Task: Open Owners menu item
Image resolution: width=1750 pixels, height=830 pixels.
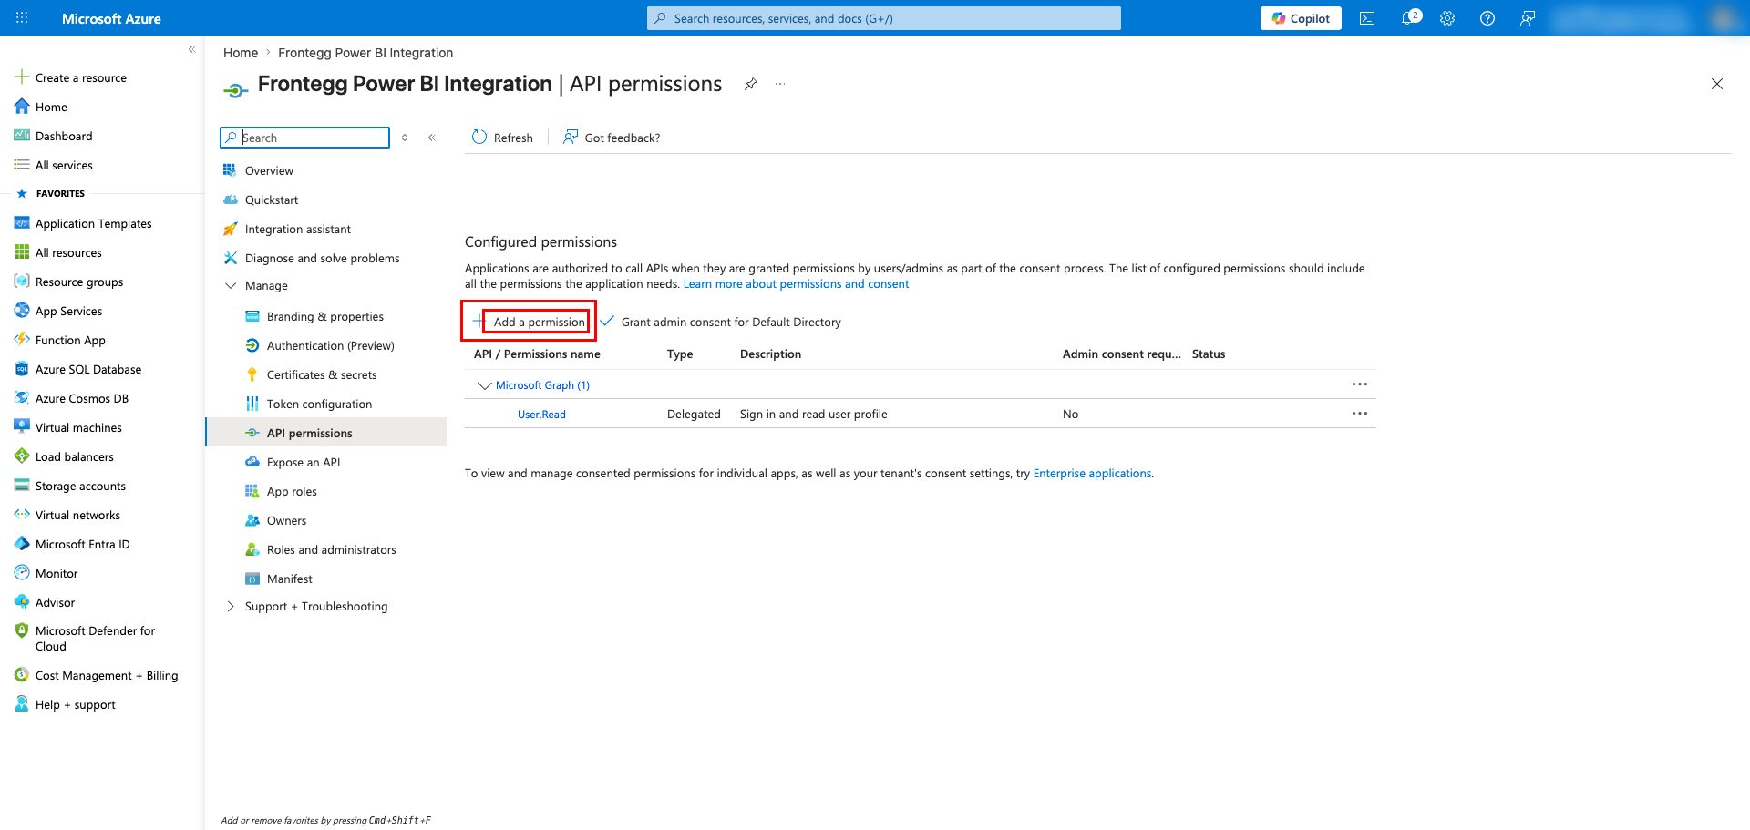Action: 286,520
